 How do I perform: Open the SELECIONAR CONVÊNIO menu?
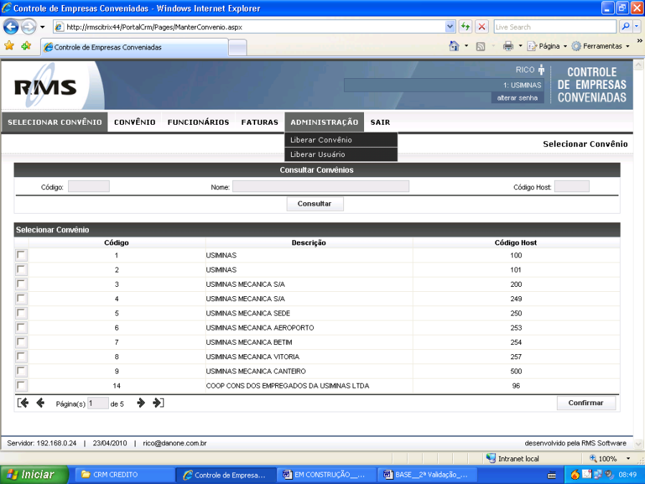tap(54, 122)
